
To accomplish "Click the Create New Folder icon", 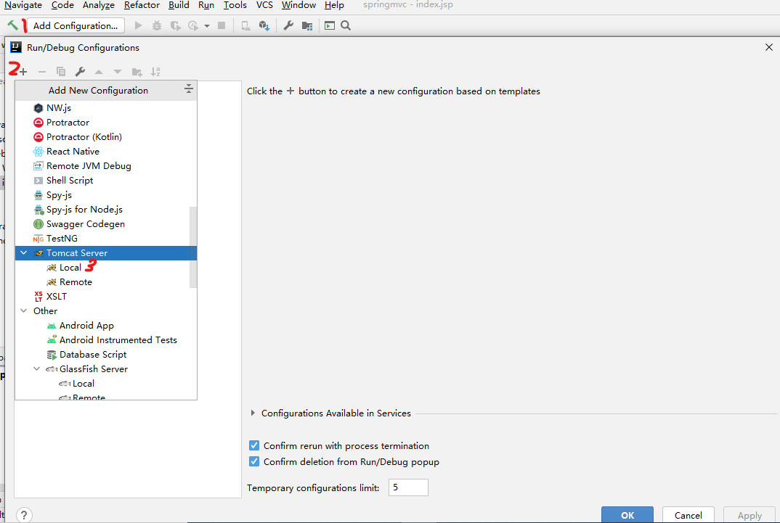I will pos(137,72).
